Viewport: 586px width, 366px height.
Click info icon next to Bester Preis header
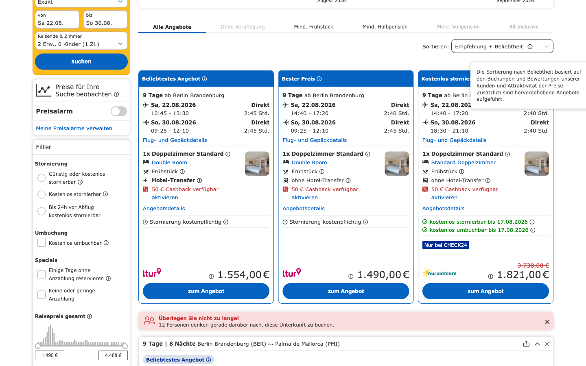tap(319, 79)
